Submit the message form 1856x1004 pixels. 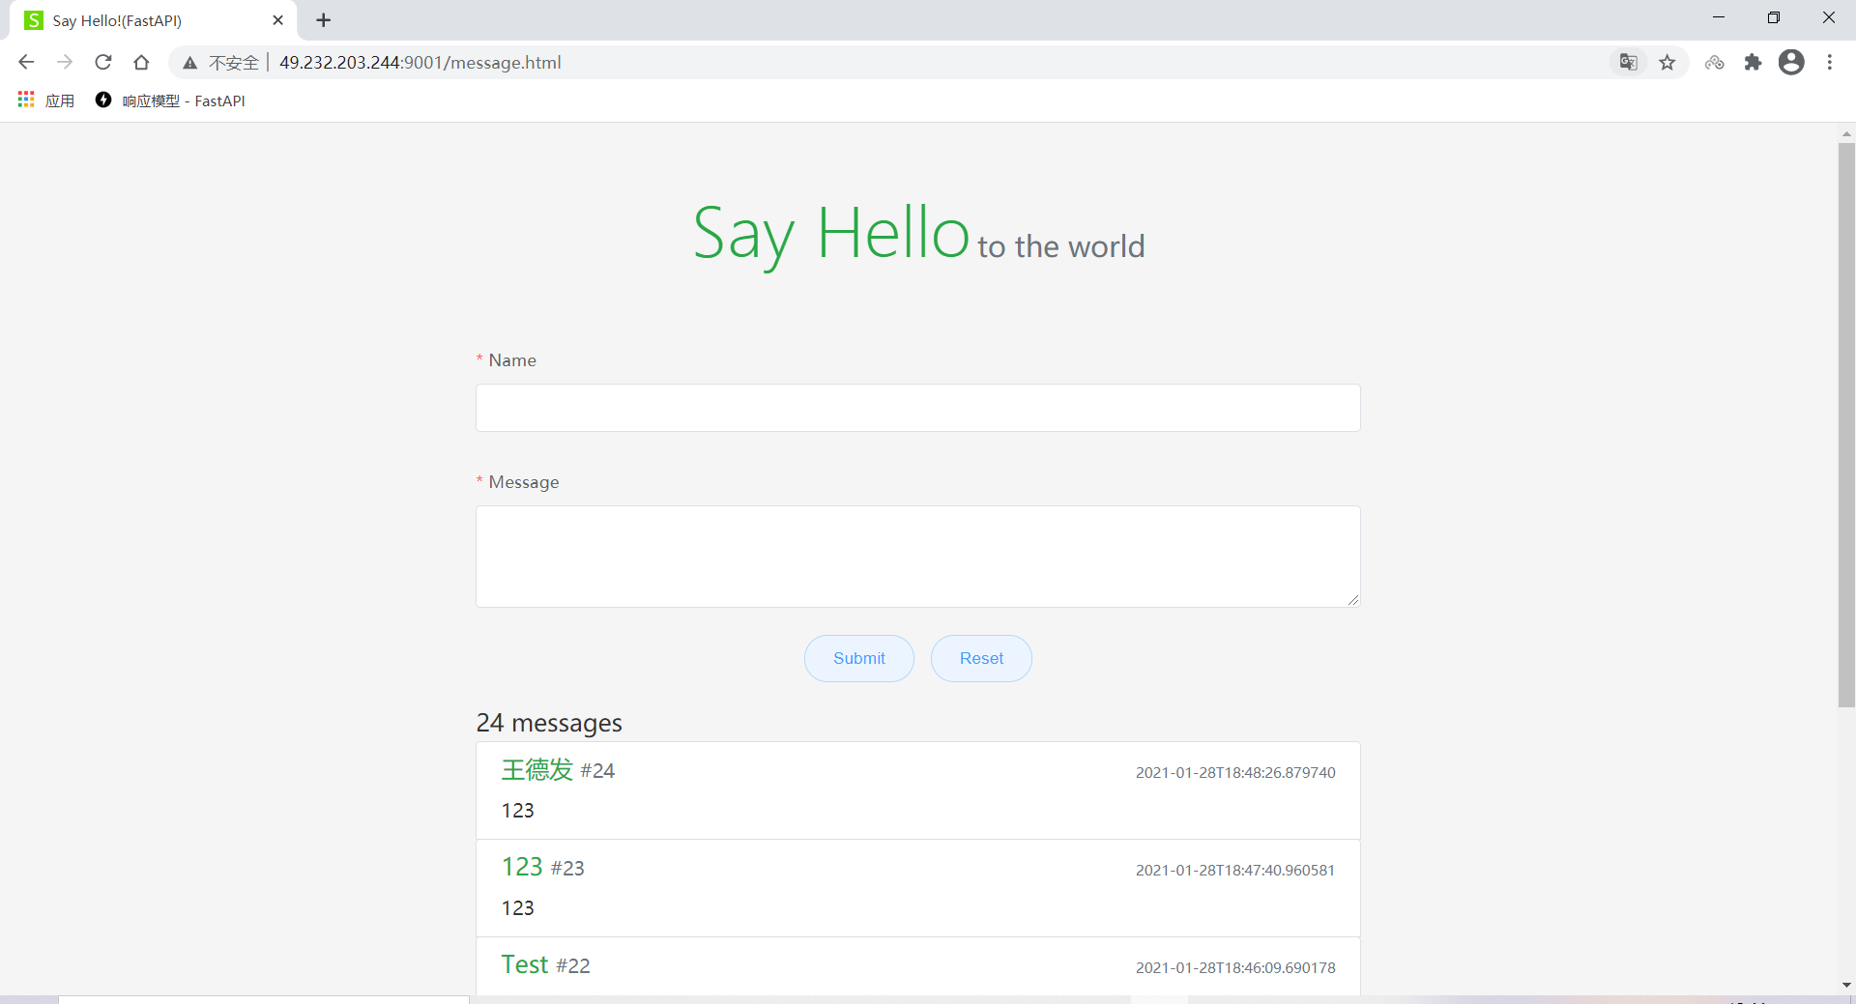pyautogui.click(x=858, y=658)
